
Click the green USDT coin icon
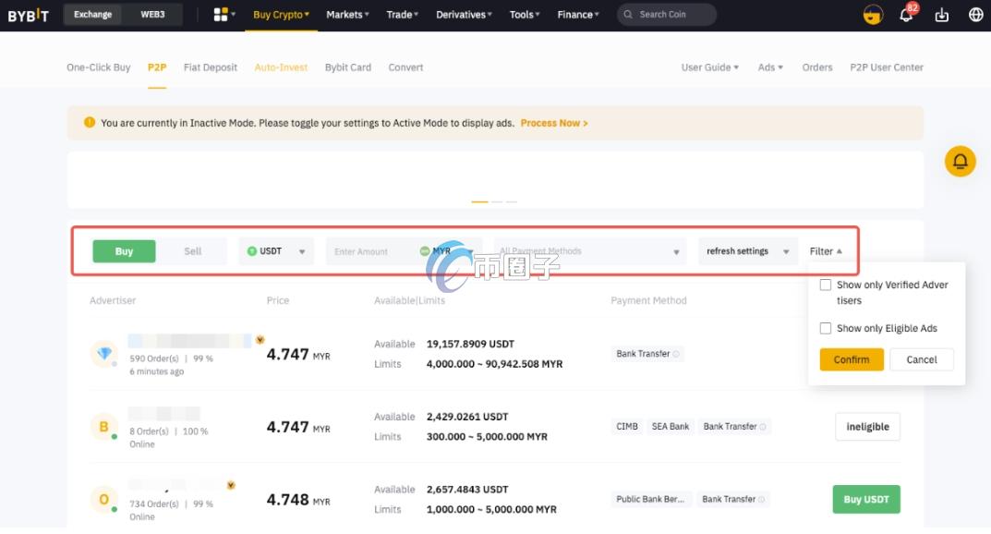tap(251, 251)
